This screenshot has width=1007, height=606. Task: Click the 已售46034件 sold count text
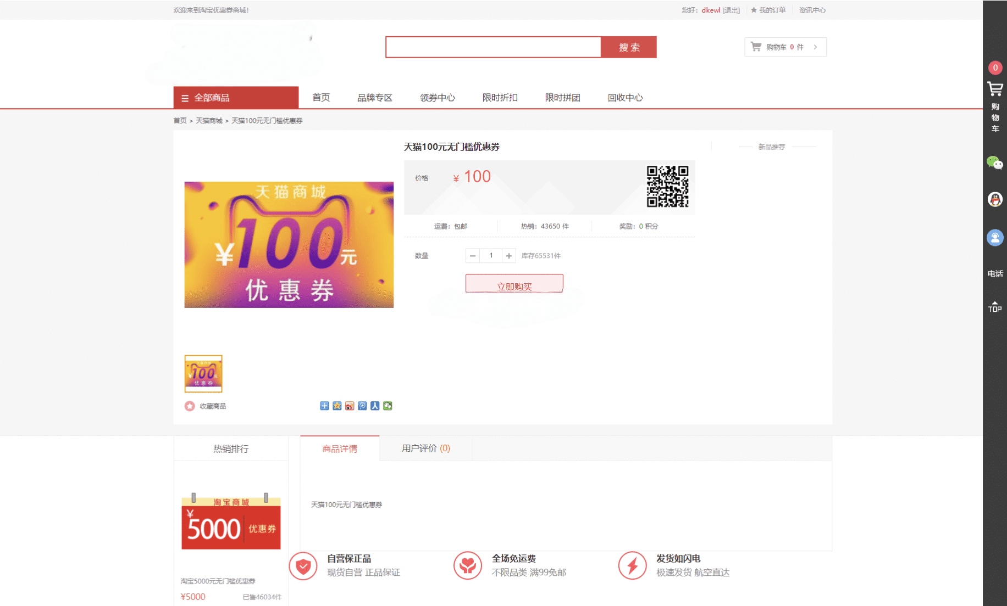click(262, 597)
